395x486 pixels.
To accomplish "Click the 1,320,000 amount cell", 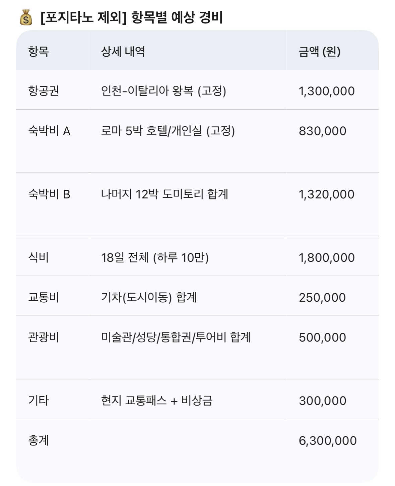I will pyautogui.click(x=326, y=194).
